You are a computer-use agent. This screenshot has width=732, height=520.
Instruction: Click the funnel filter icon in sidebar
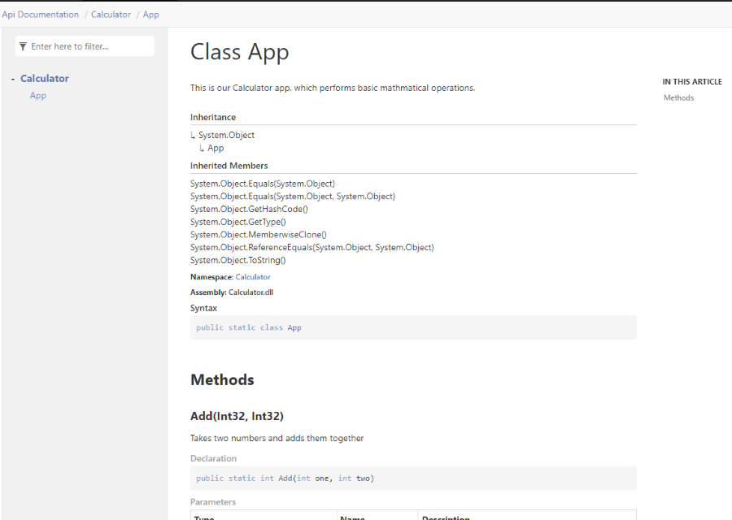[23, 46]
